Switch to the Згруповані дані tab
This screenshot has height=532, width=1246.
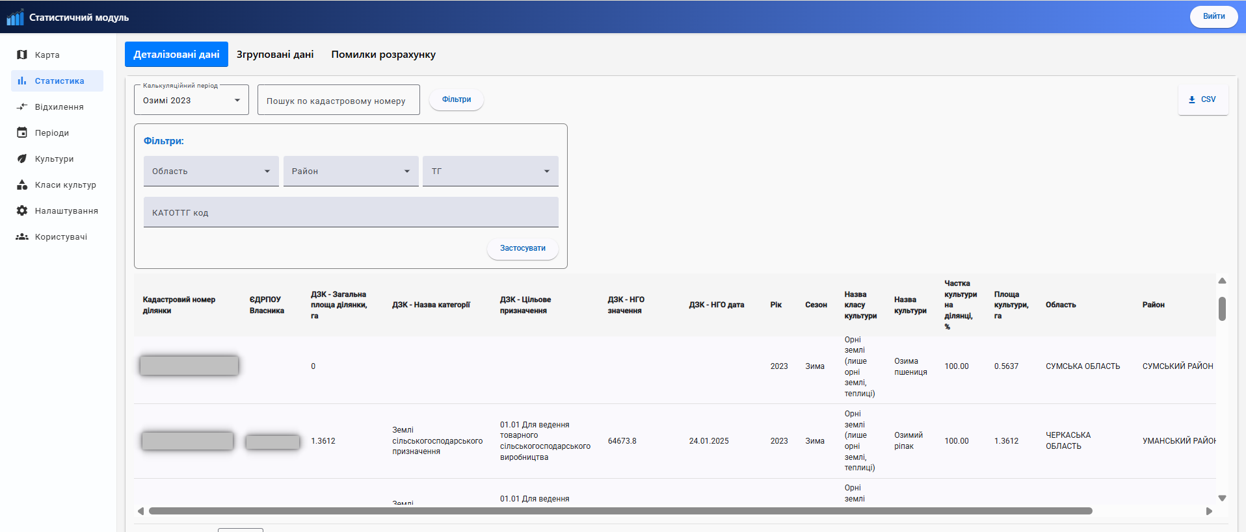(275, 55)
